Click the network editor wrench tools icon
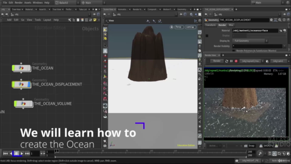This screenshot has height=164, width=291. (70, 20)
